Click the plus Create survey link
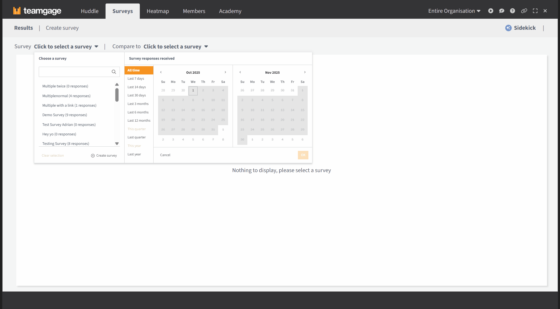Viewport: 560px width, 309px height. pyautogui.click(x=104, y=156)
